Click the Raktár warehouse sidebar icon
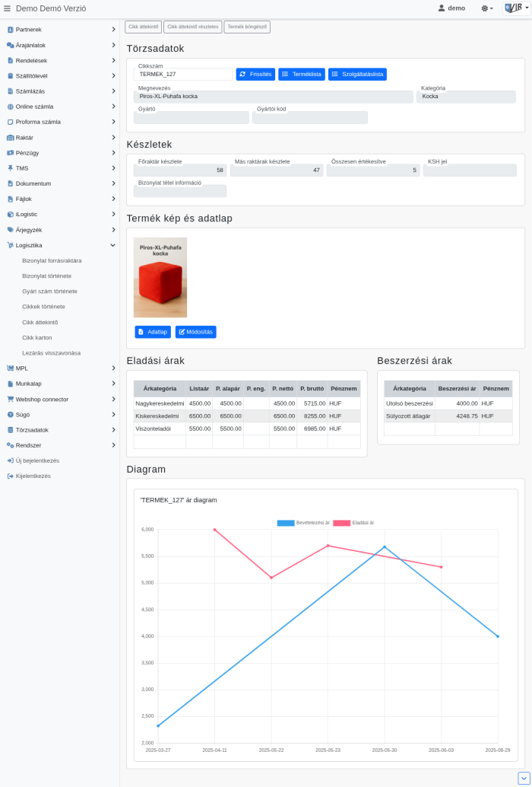This screenshot has height=787, width=532. tap(10, 138)
